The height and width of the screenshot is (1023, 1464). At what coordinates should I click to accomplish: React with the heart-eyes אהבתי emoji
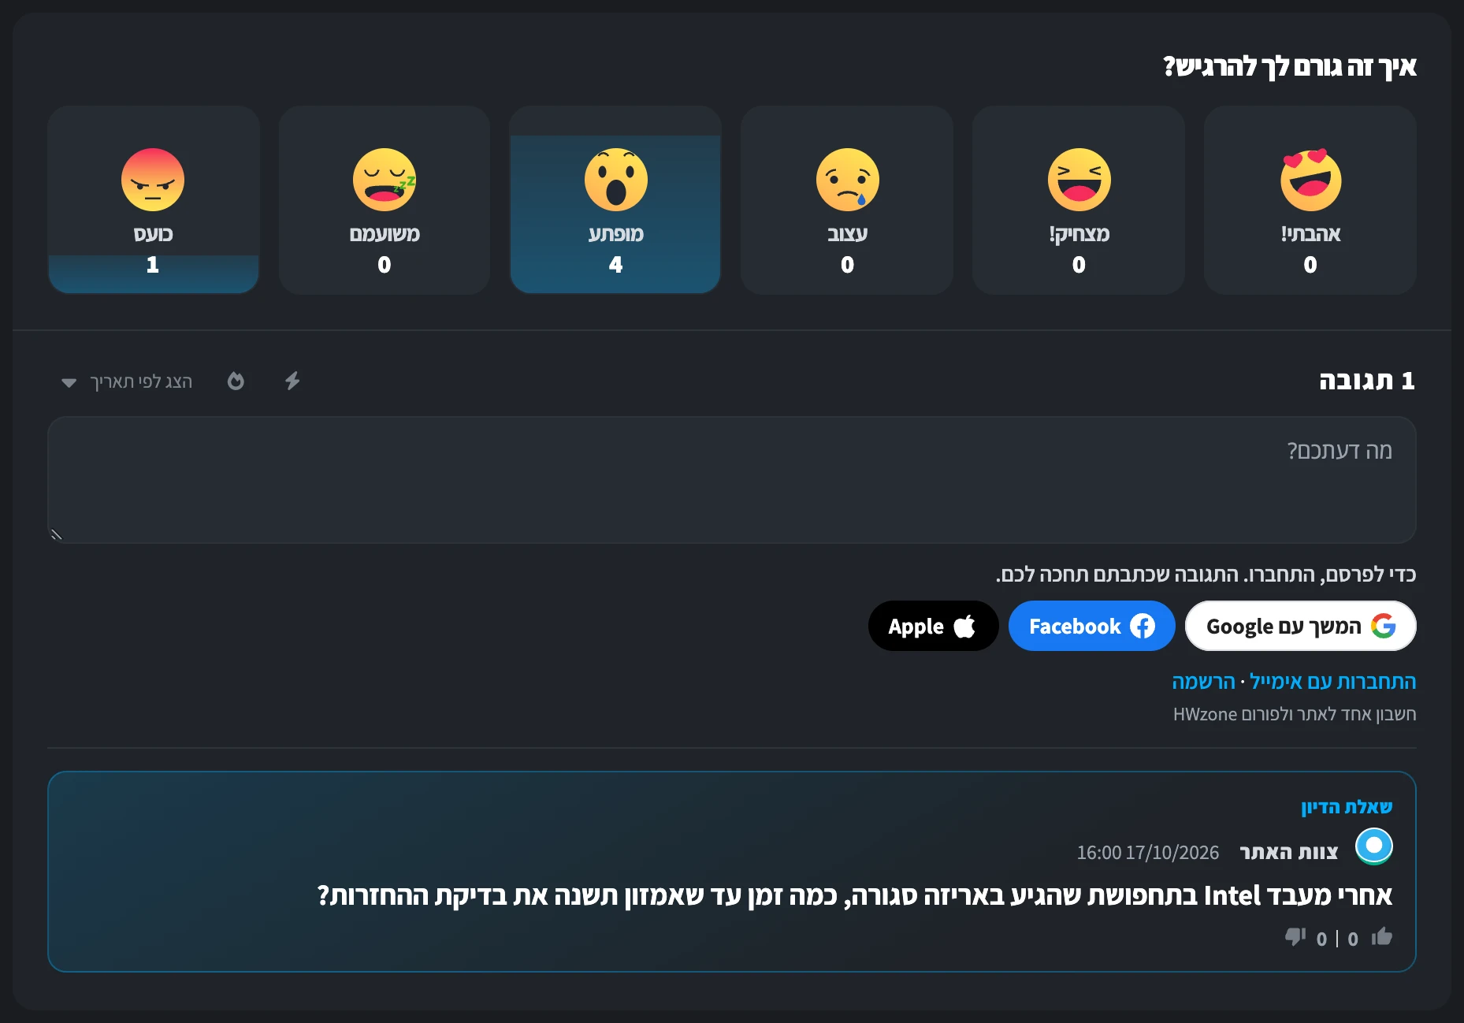pyautogui.click(x=1310, y=200)
